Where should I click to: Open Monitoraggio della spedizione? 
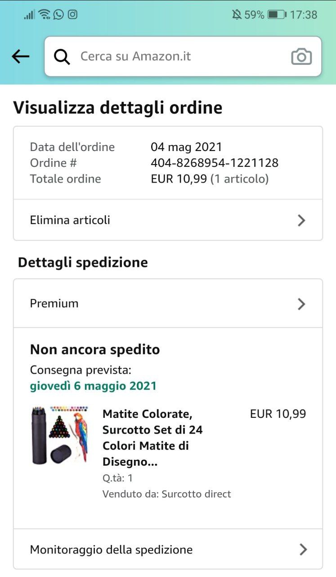pos(111,550)
